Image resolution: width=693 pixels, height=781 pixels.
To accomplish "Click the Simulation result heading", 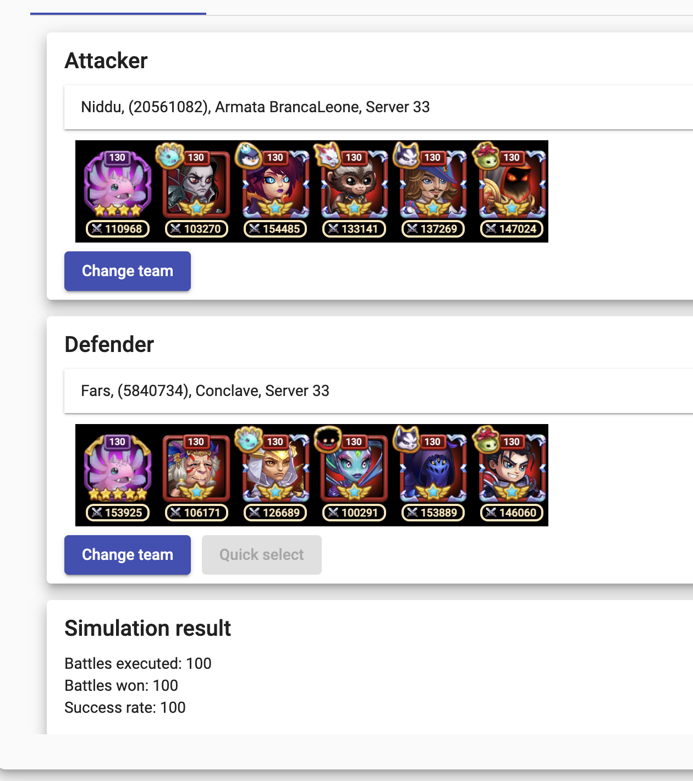I will 147,628.
